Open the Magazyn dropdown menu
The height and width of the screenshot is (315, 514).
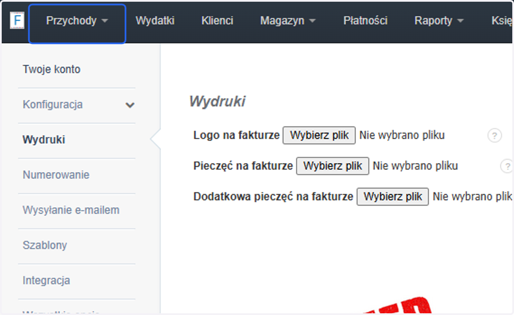click(288, 21)
